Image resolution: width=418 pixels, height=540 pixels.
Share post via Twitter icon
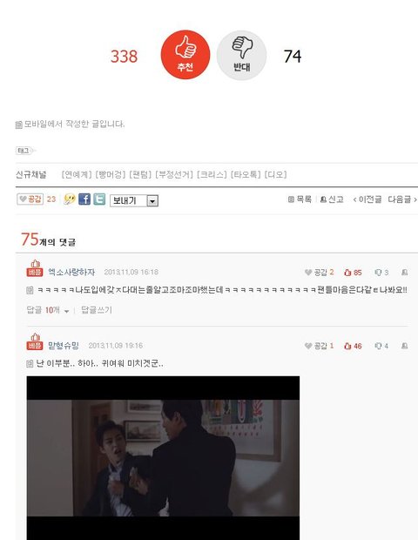[99, 199]
